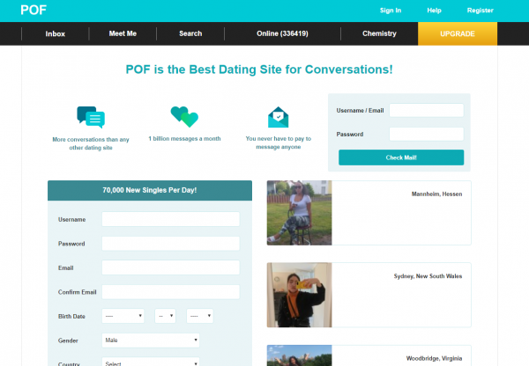Focus the Password field in login box

(427, 134)
